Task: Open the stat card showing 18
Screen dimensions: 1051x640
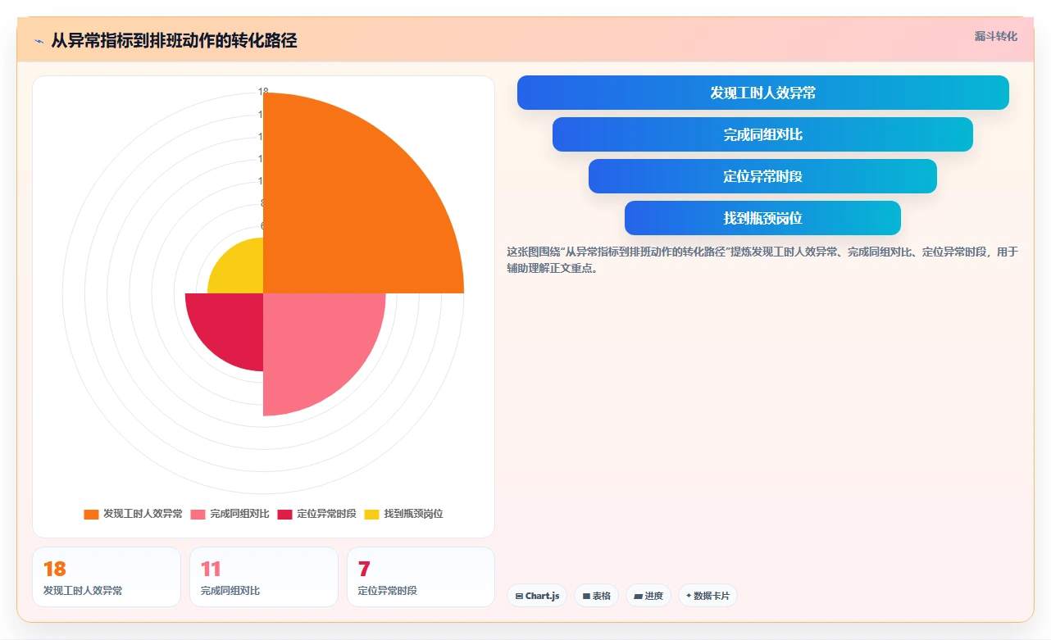Action: 107,577
